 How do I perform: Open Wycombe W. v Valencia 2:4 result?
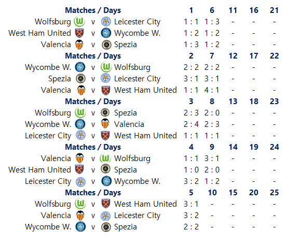tap(191, 124)
